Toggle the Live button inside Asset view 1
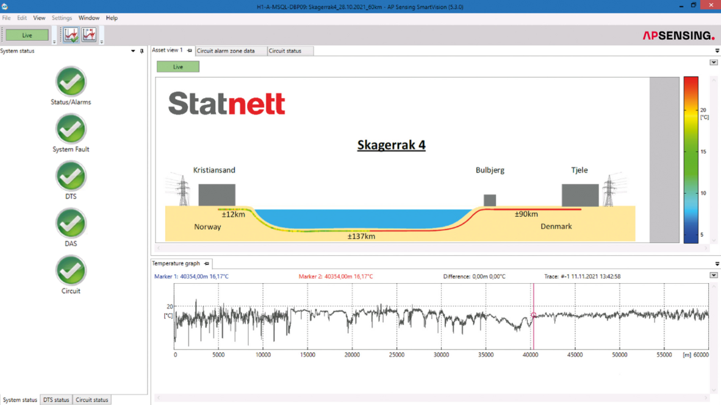The image size is (721, 405). 178,66
